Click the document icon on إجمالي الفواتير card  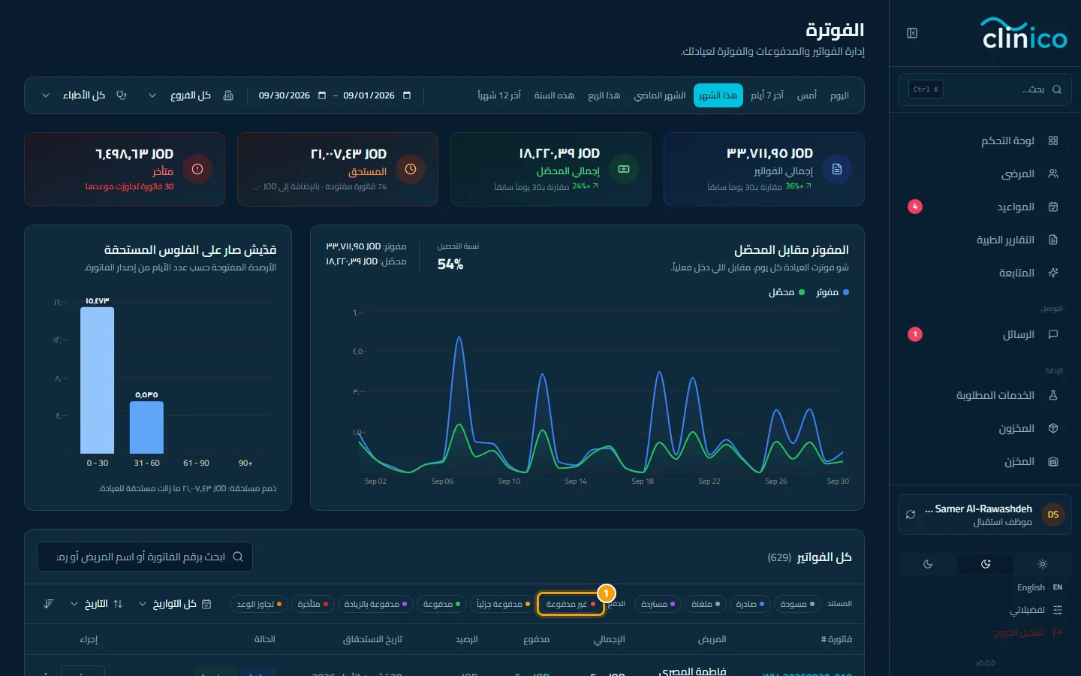click(837, 169)
